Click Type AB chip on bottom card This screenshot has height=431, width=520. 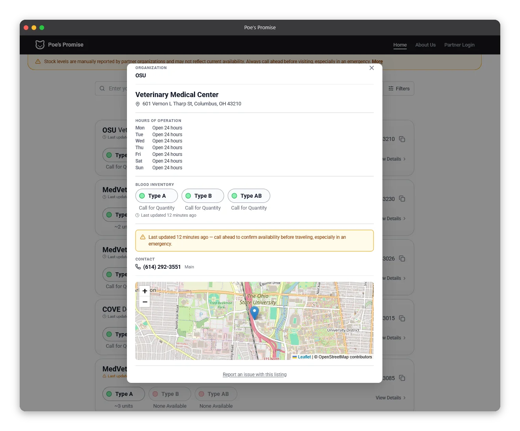[216, 394]
